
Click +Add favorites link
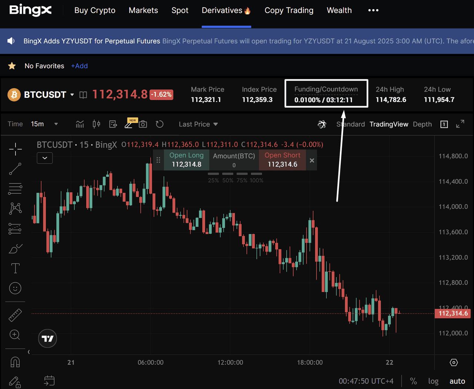(79, 66)
